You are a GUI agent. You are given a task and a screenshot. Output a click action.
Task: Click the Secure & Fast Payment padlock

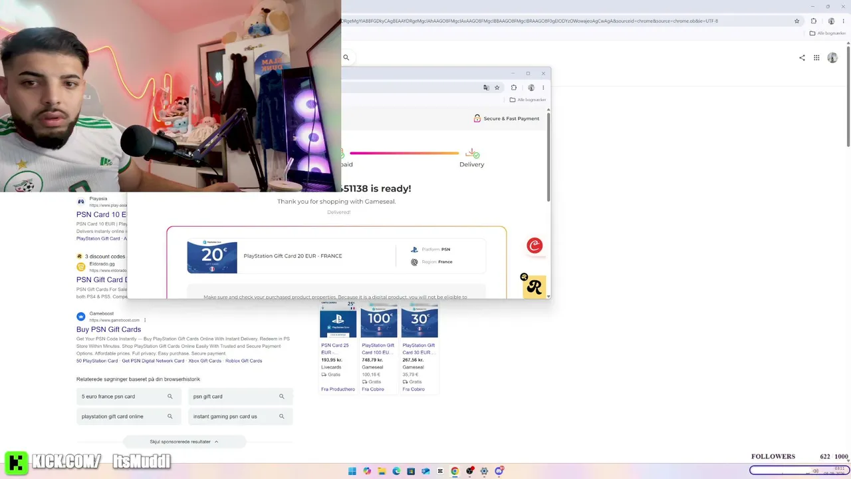(477, 118)
